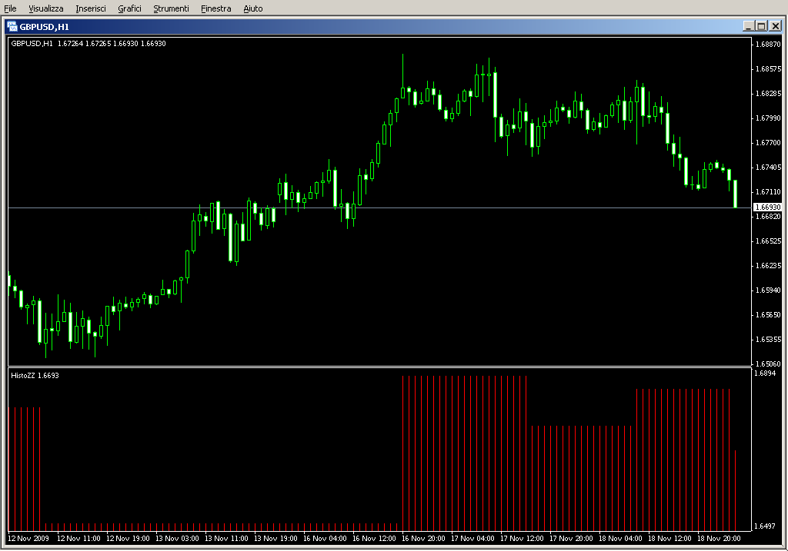The height and width of the screenshot is (551, 788).
Task: Open the Strumenti menu
Action: [171, 8]
